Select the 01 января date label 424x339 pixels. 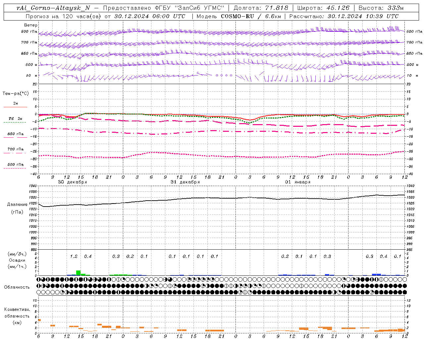tap(298, 182)
